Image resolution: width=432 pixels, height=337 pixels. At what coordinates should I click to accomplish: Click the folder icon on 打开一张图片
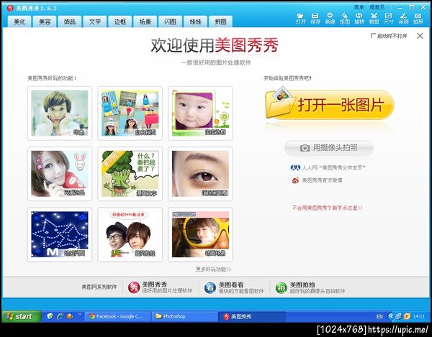279,103
